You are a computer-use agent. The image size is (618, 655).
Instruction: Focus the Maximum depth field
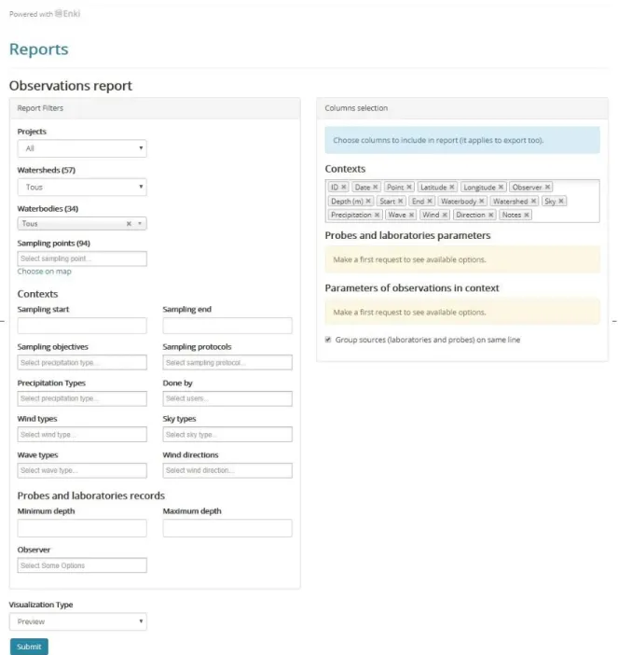227,528
